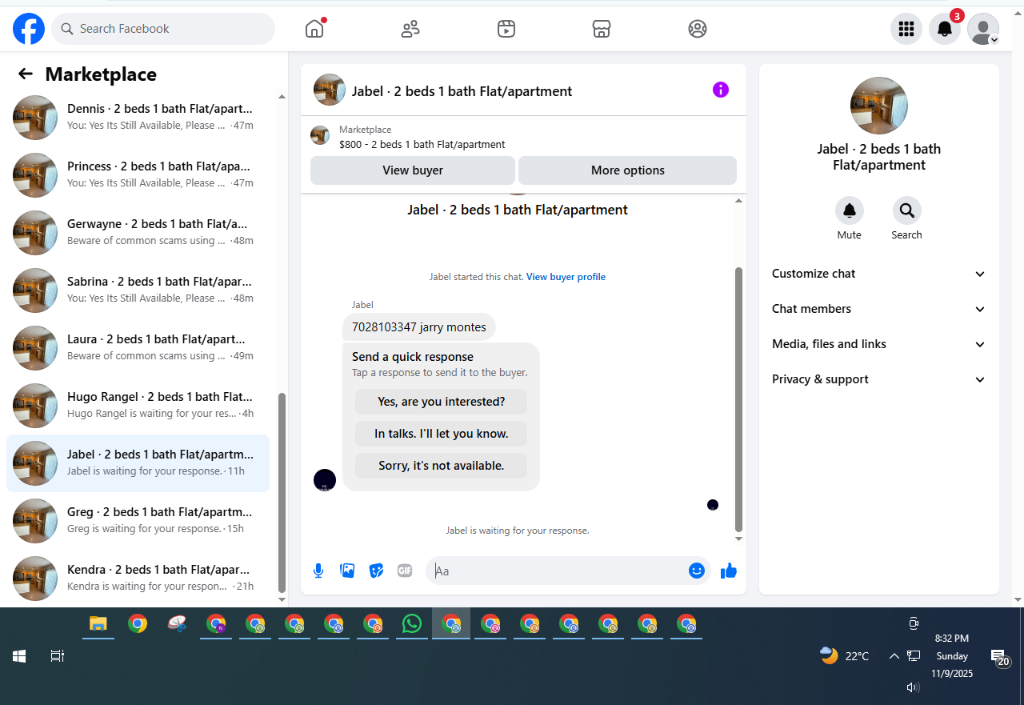Open the $800 listing Marketplace summary
Screen dimensions: 1024x705
click(x=523, y=136)
